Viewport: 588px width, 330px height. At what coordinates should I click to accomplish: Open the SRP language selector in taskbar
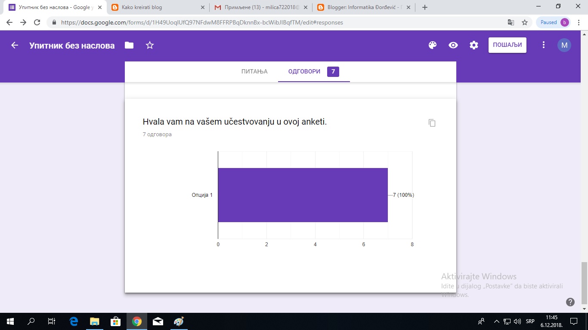530,321
